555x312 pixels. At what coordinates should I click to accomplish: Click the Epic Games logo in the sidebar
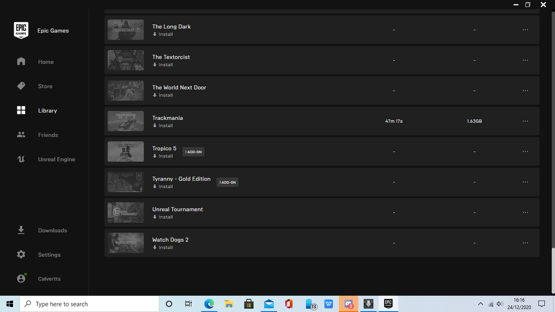[21, 30]
